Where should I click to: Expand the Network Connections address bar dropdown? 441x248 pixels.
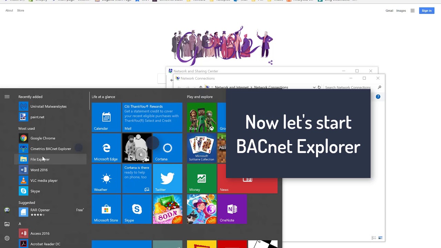click(314, 87)
